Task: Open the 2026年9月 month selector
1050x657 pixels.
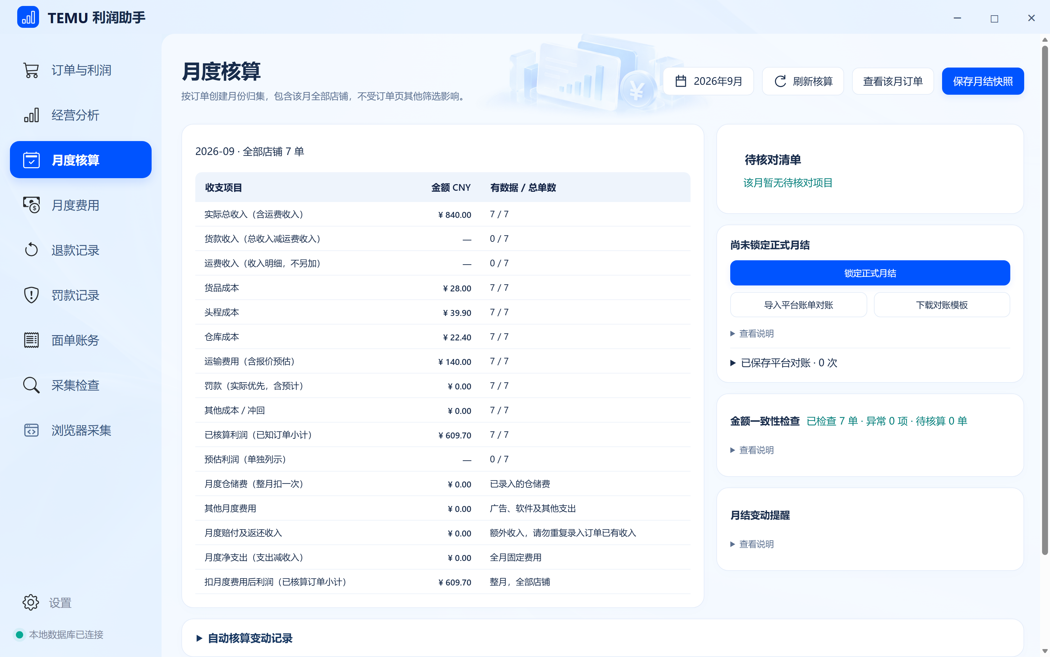Action: [708, 81]
